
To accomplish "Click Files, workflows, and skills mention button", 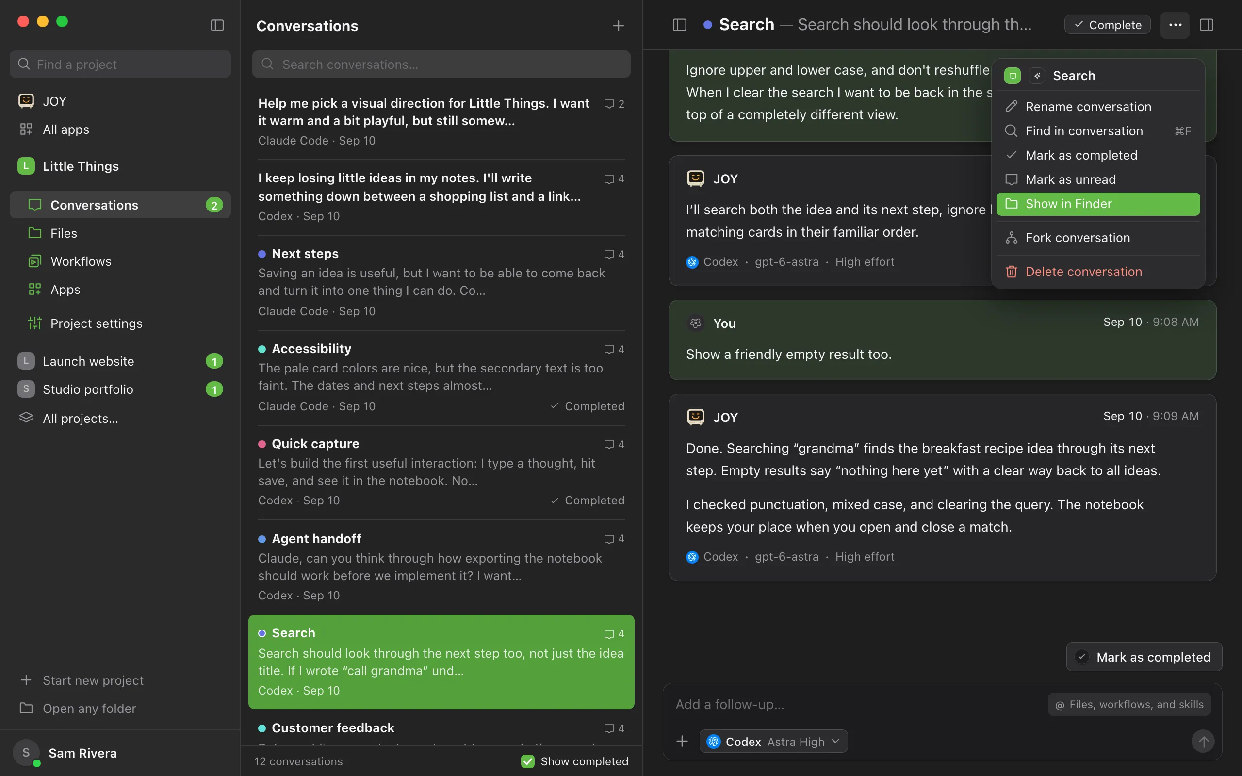I will pos(1129,705).
